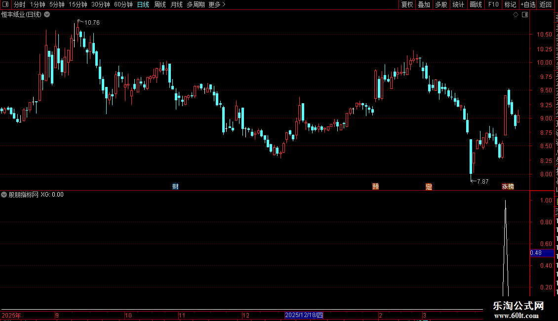Expand the 股朋指标网 indicator dropdown
558x321 pixels.
(4, 195)
